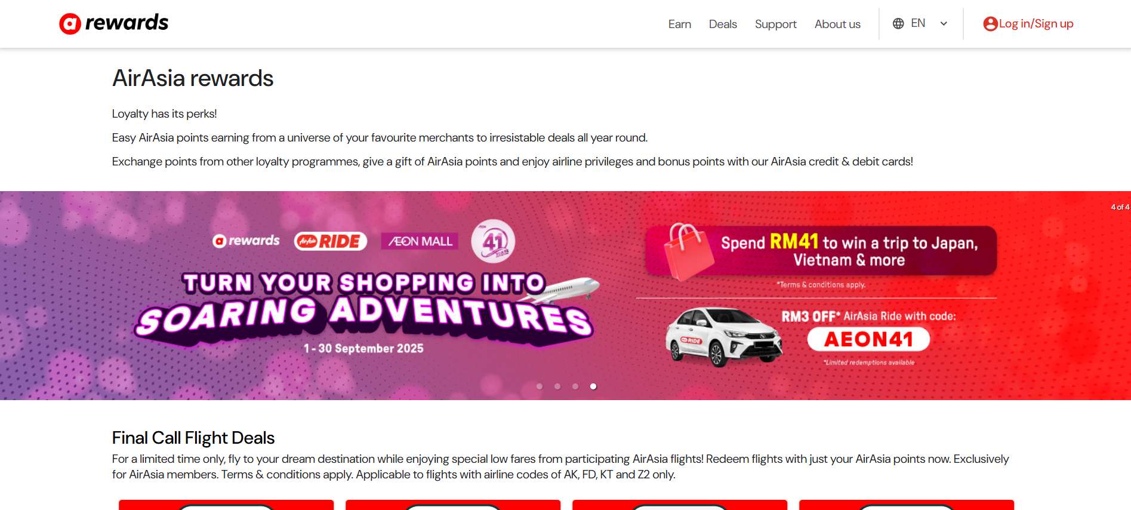Click Log in/Sign up

coord(1036,24)
